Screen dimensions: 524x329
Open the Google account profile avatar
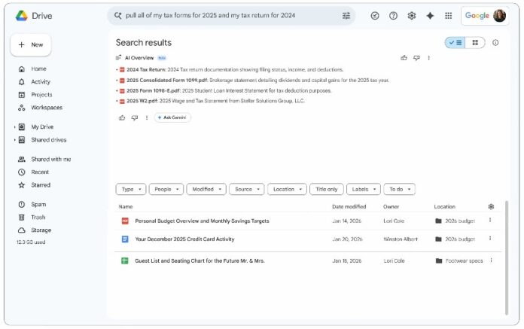coord(500,15)
